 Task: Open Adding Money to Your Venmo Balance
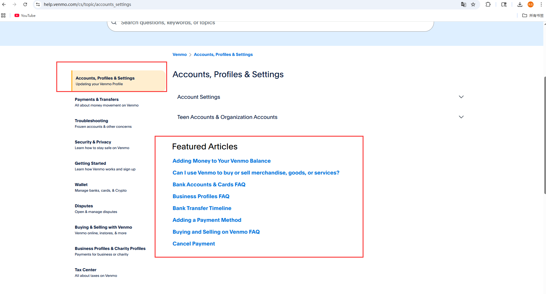click(x=221, y=161)
